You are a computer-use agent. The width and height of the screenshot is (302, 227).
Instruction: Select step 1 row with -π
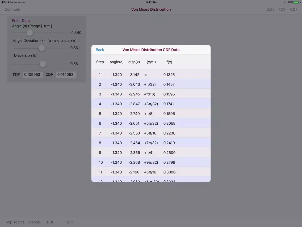click(151, 75)
